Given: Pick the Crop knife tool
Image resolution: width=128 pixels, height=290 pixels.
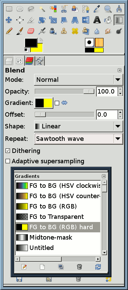Looking at the screenshot, I should (x=31, y=20).
